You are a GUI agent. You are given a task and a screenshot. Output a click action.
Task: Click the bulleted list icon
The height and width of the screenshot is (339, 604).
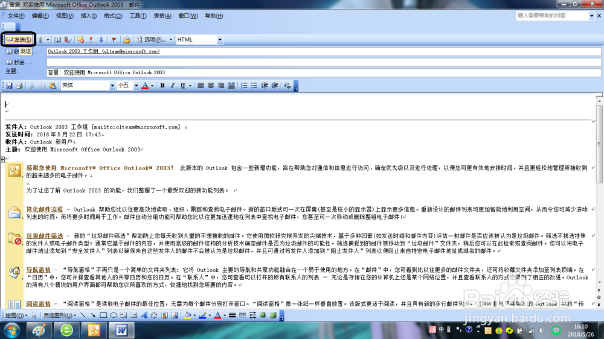point(254,86)
